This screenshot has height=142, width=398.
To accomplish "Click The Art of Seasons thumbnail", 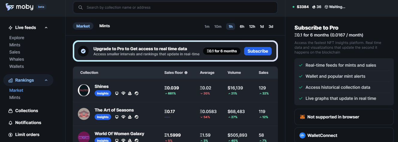I will 84,114.
